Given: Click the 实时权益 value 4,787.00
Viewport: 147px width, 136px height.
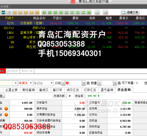Looking at the screenshot, I should pyautogui.click(x=125, y=127).
